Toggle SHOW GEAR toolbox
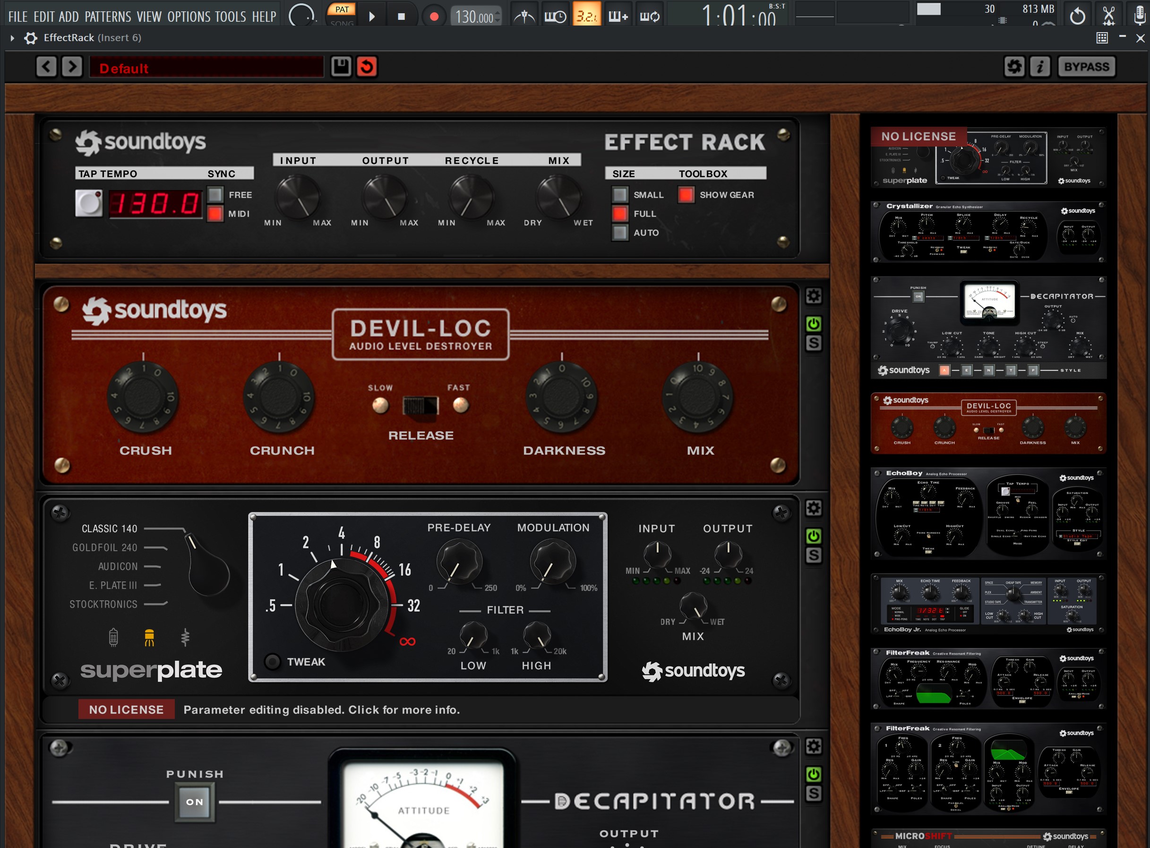 tap(686, 195)
